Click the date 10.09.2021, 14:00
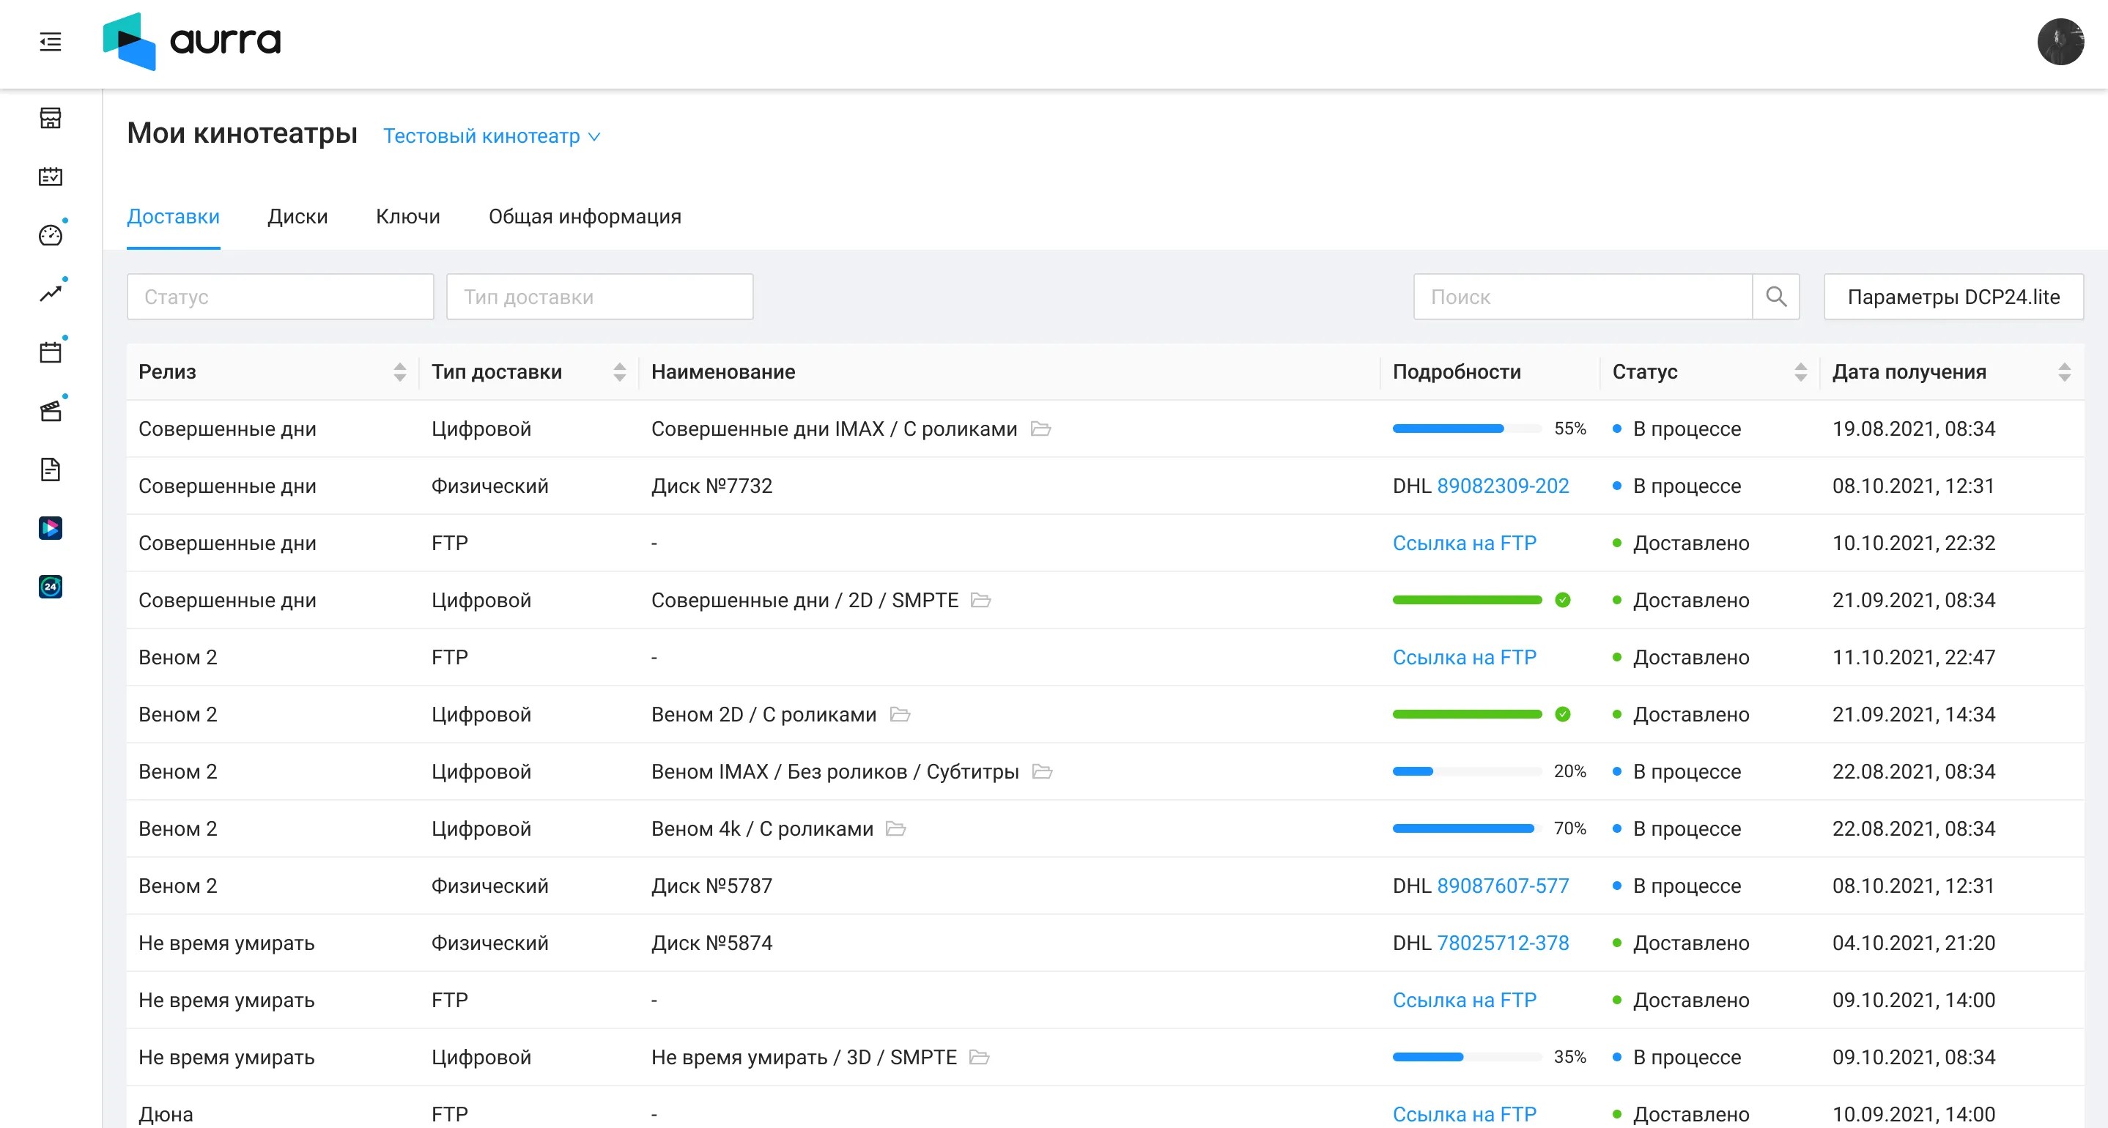Screen dimensions: 2108x1128 [x=1914, y=1115]
